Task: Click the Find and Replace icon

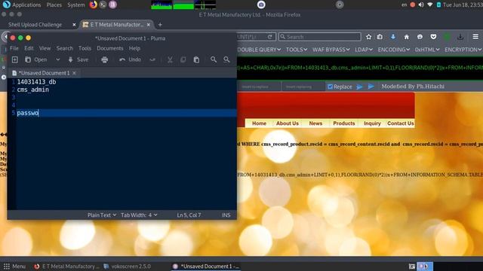Action: click(x=226, y=59)
